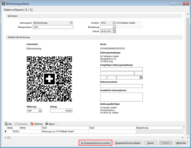Click the address lookup icon under Endgültiger Zahlungsempfänger

pos(141,77)
